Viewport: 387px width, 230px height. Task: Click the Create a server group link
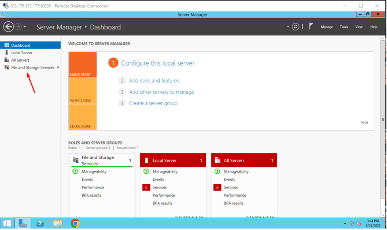[x=153, y=103]
